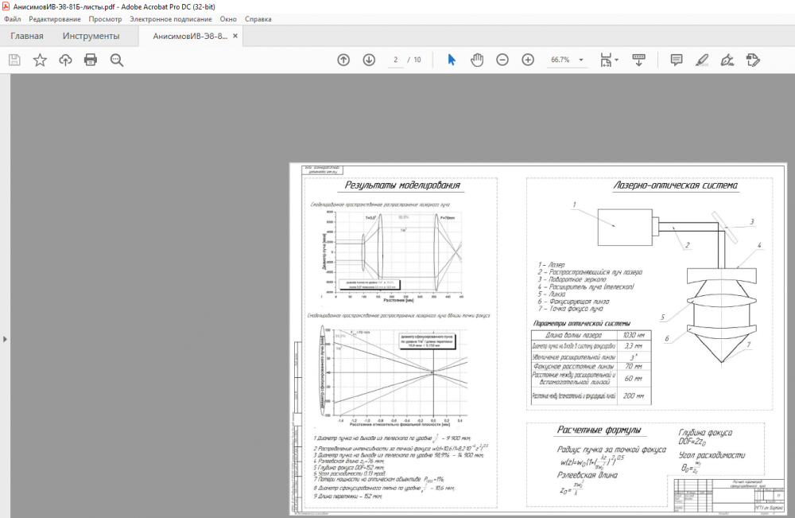Open the Главная home view
This screenshot has height=518, width=795.
[27, 36]
